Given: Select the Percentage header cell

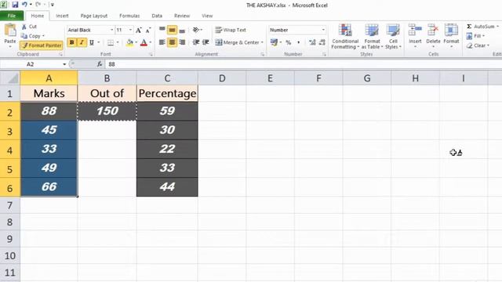Looking at the screenshot, I should click(x=167, y=93).
